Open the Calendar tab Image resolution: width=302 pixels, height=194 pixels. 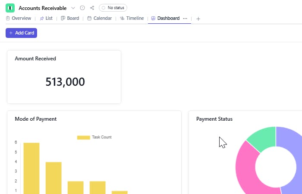pyautogui.click(x=100, y=18)
